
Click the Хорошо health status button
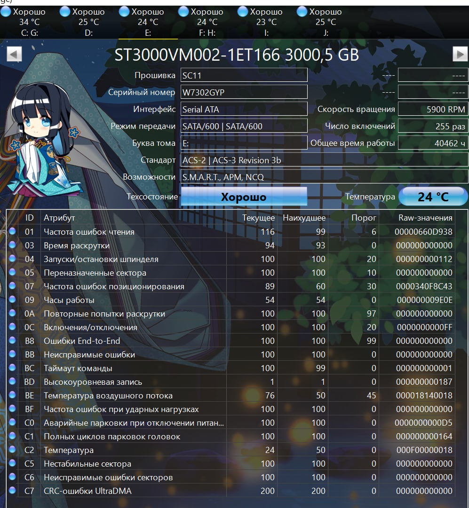(x=244, y=196)
